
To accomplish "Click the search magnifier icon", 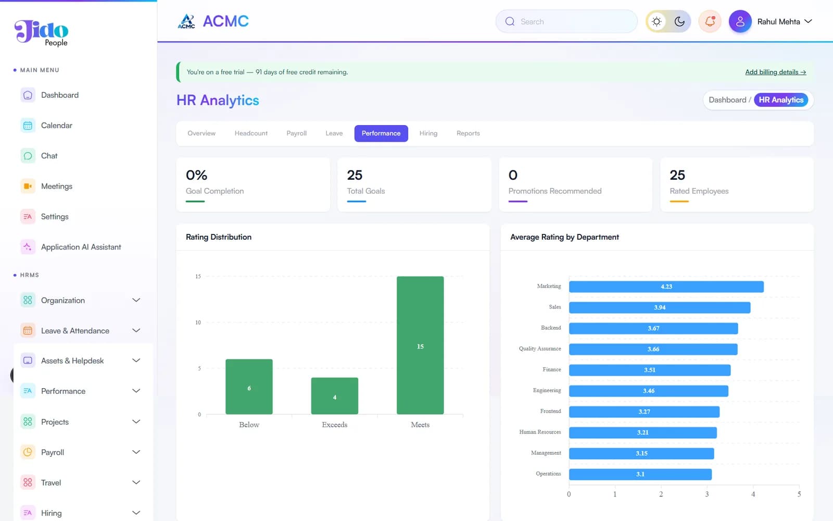I will click(x=510, y=21).
